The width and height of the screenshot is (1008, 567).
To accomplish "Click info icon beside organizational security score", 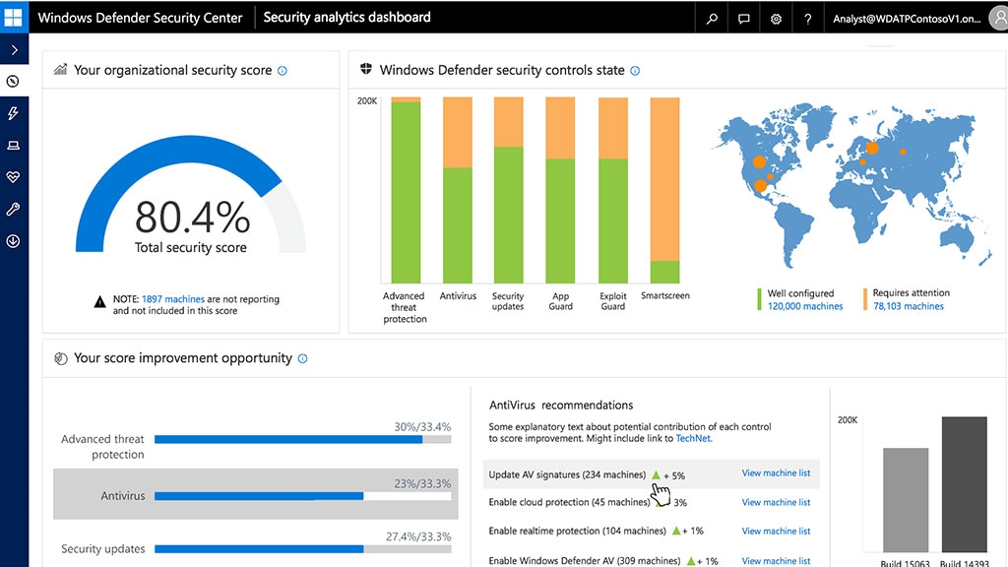I will point(283,71).
